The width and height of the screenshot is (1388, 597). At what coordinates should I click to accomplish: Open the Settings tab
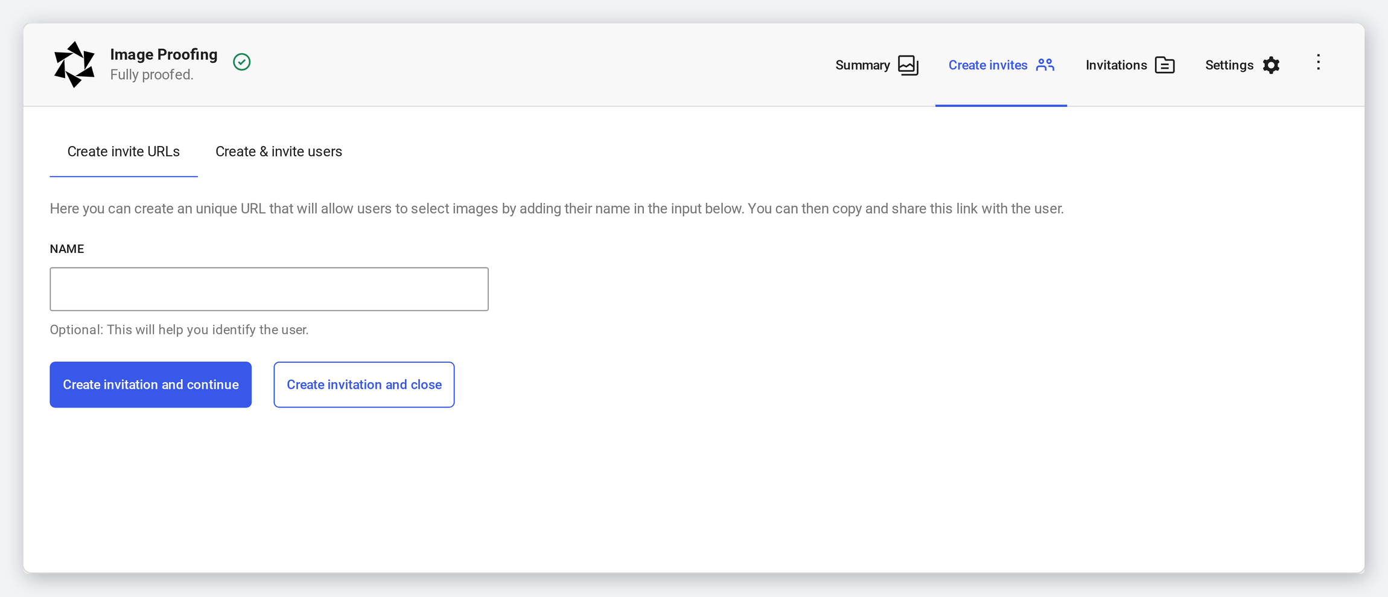pos(1242,65)
